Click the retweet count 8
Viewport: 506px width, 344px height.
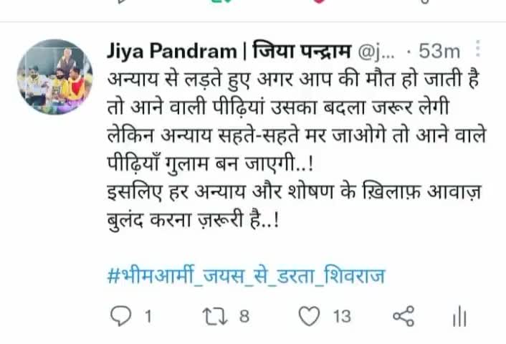(x=244, y=316)
